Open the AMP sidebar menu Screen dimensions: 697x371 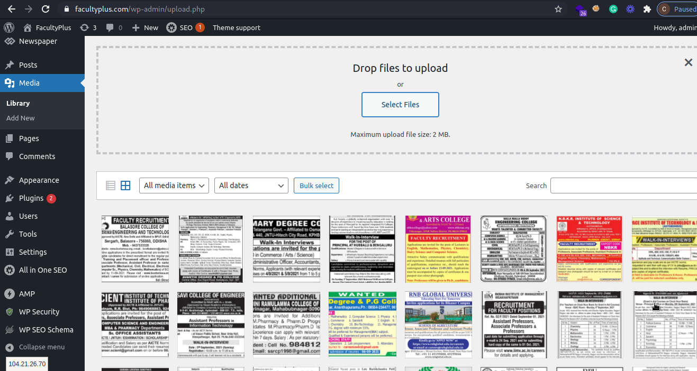coord(42,294)
